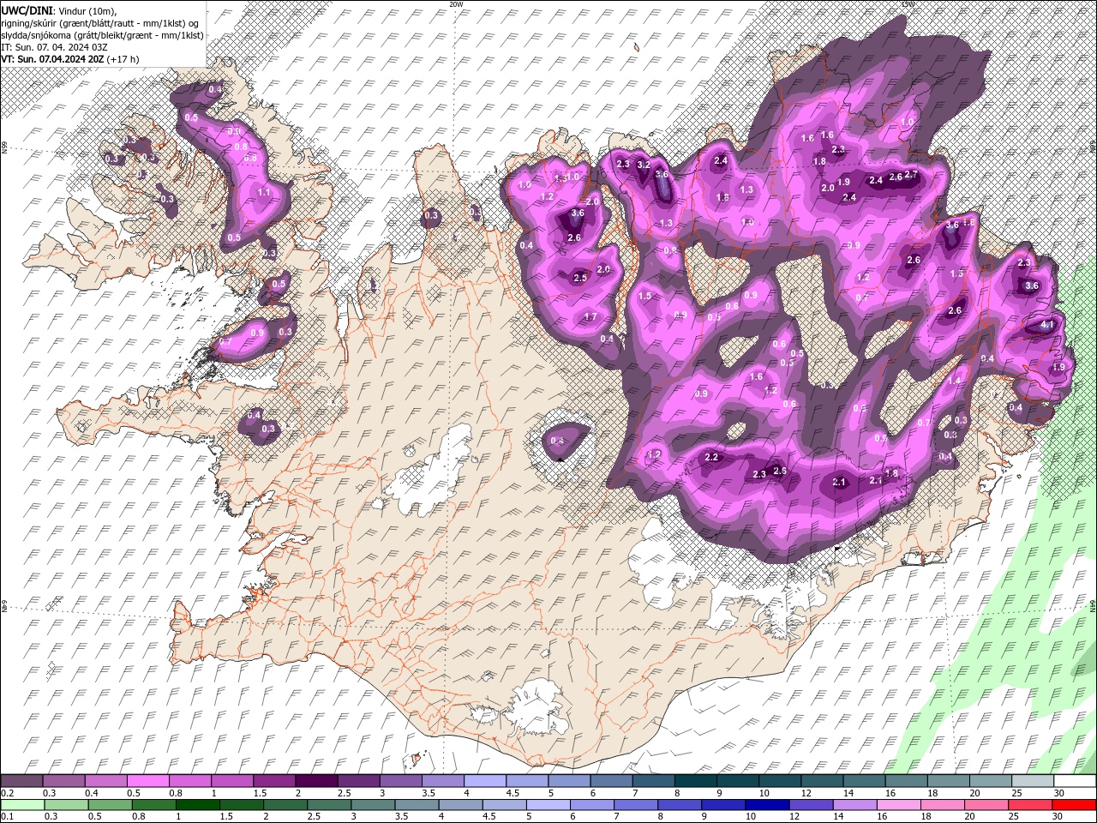
Task: Click the valid time 'VT: Sun. 07.04.2024 20Z'
Action: (x=52, y=59)
